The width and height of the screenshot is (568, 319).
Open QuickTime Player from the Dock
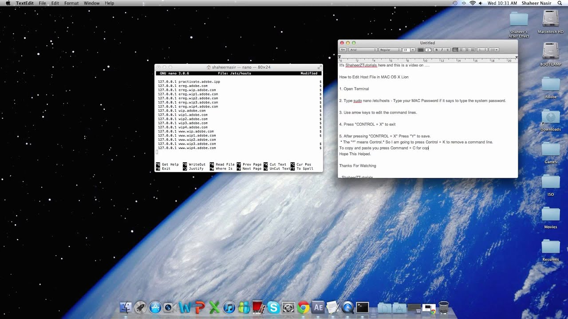347,307
